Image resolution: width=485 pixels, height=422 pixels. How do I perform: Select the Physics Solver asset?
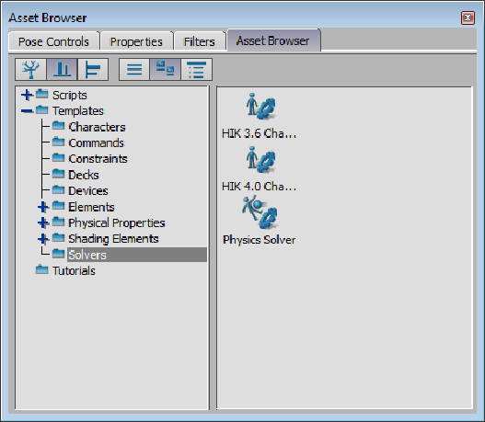[260, 221]
